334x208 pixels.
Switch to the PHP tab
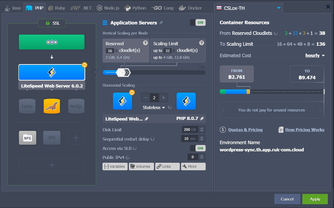(x=35, y=8)
